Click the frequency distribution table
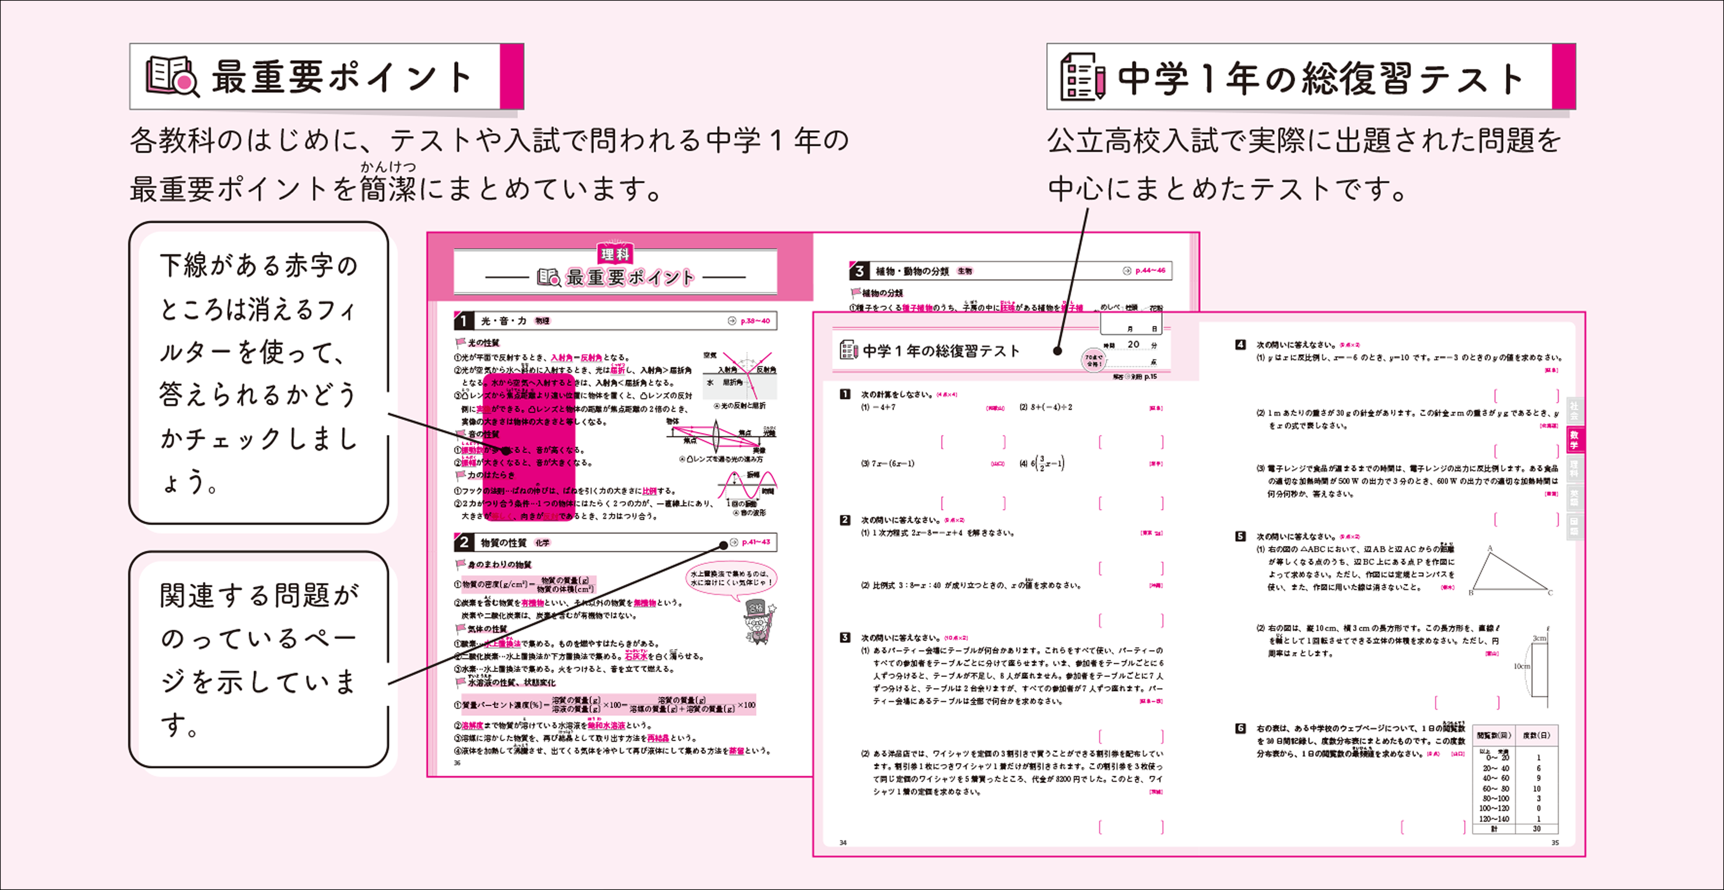Image resolution: width=1724 pixels, height=890 pixels. tap(1515, 779)
